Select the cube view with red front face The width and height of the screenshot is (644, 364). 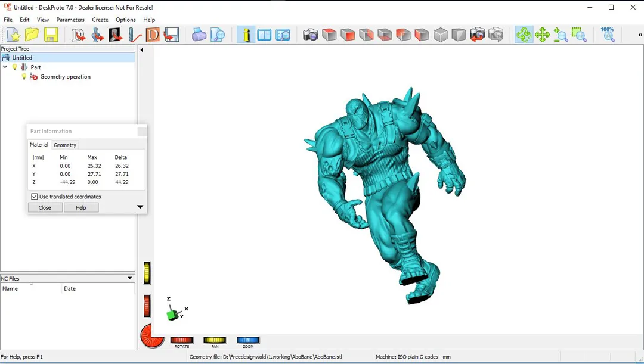348,35
